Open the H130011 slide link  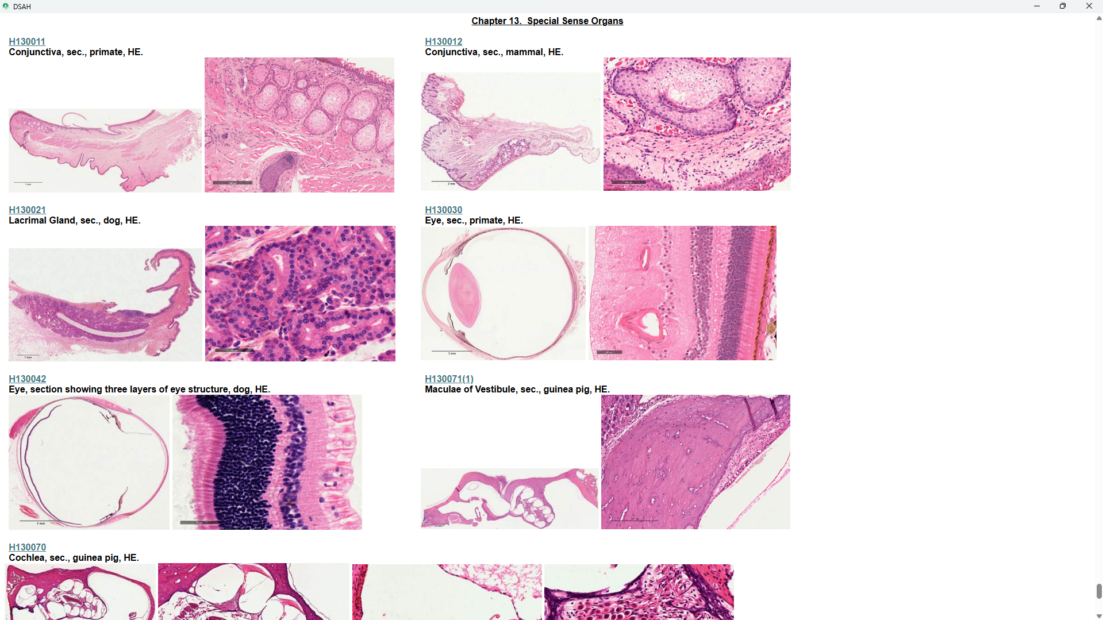coord(27,41)
